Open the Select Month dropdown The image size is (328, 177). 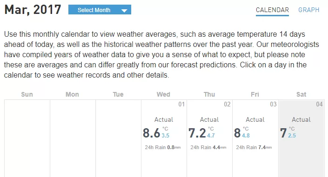tap(100, 10)
